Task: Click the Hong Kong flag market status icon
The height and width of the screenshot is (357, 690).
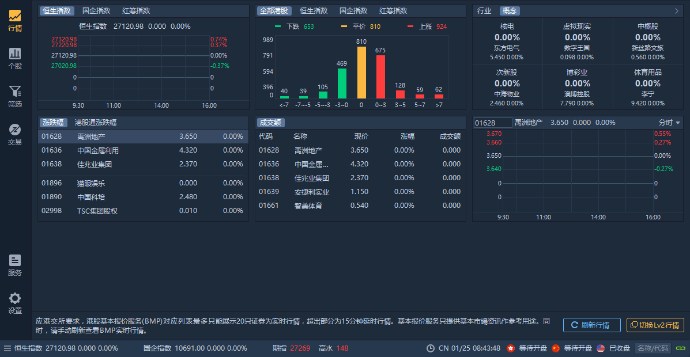Action: pos(511,348)
